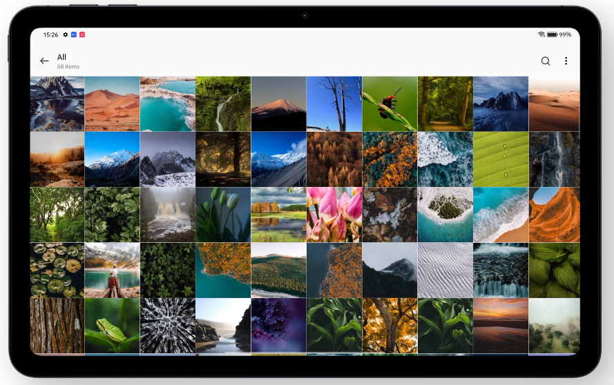This screenshot has height=385, width=614.
Task: Open the person sitting by mountain lake photo
Action: click(113, 270)
